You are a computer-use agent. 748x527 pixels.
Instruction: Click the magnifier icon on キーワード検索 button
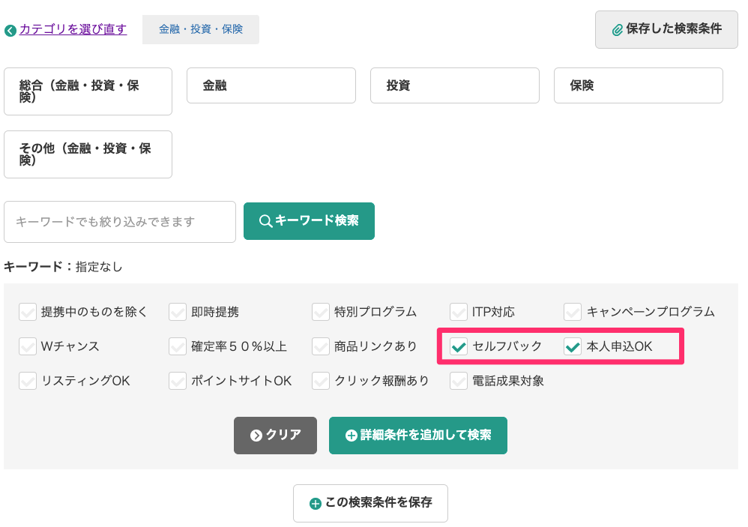265,221
